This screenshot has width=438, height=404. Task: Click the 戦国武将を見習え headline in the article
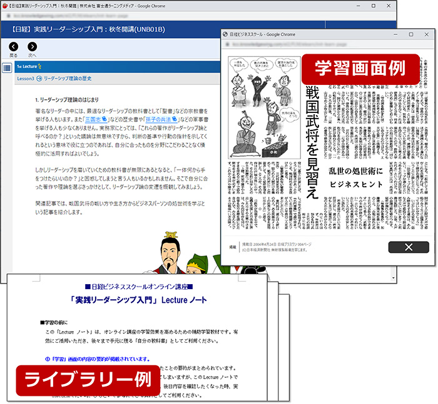[x=312, y=142]
